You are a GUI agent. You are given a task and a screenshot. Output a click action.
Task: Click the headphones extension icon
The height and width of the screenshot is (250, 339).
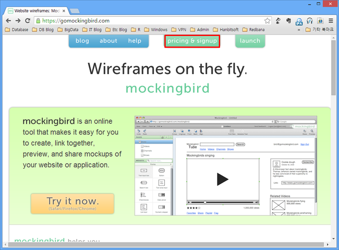point(310,20)
